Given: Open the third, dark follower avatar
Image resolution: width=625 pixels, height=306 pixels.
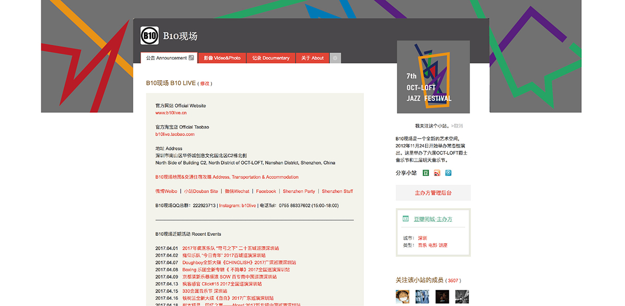Looking at the screenshot, I should pos(442,297).
